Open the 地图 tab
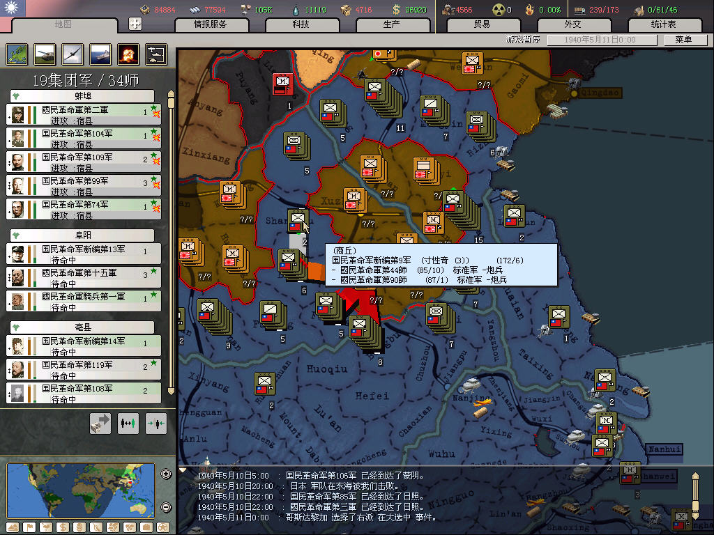Screen dimensions: 714x535 [63, 24]
